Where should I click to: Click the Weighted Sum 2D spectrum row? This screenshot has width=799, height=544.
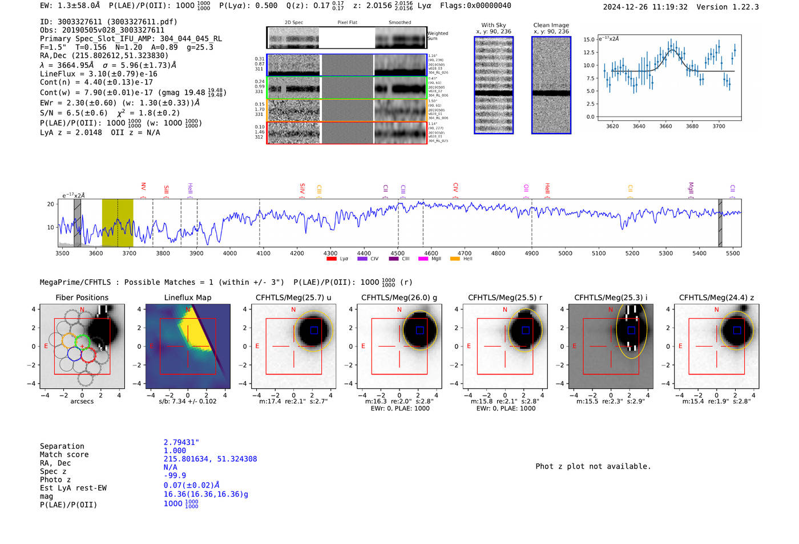[347, 38]
